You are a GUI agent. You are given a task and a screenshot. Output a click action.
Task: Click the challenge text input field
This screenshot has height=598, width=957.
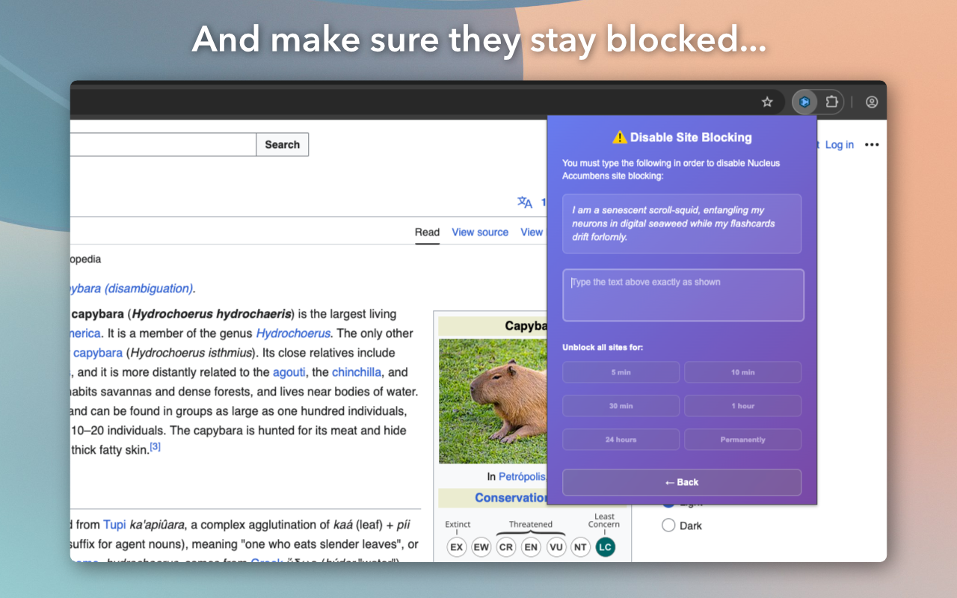coord(682,295)
